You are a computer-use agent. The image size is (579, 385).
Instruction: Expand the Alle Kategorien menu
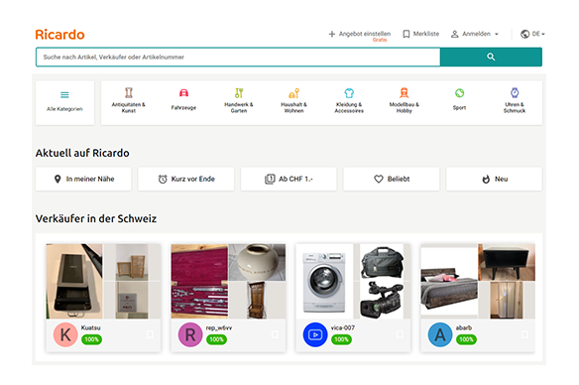coord(64,103)
